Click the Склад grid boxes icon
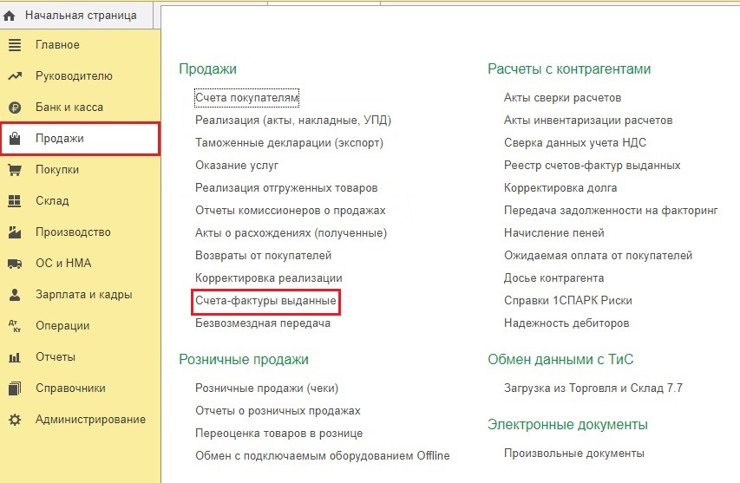 tap(15, 201)
